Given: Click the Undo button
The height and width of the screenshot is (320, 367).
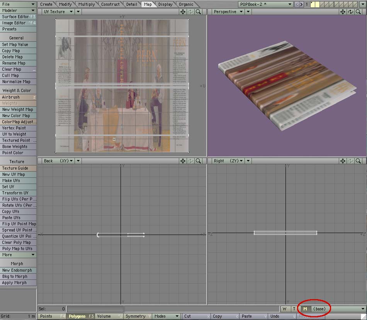Looking at the screenshot, I should click(282, 316).
